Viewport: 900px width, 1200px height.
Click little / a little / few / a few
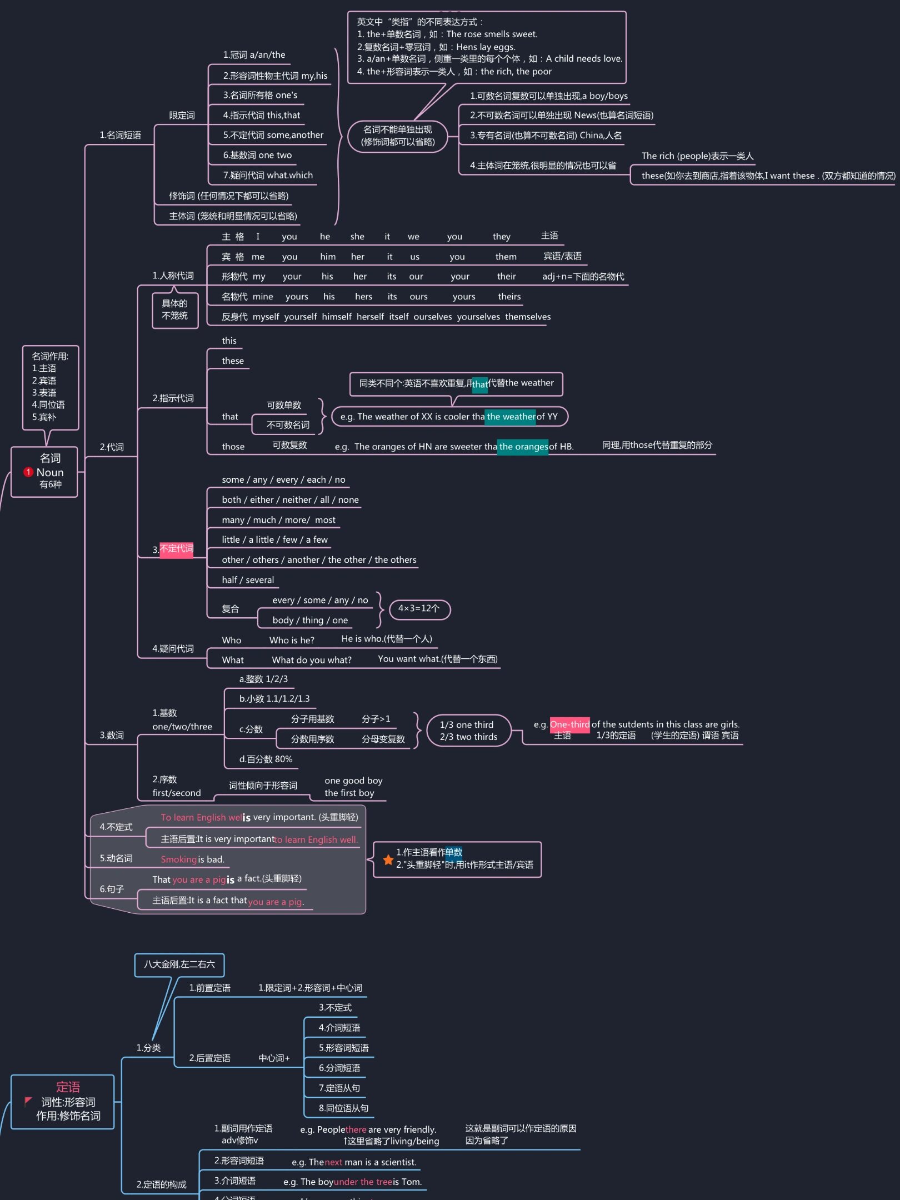coord(274,539)
